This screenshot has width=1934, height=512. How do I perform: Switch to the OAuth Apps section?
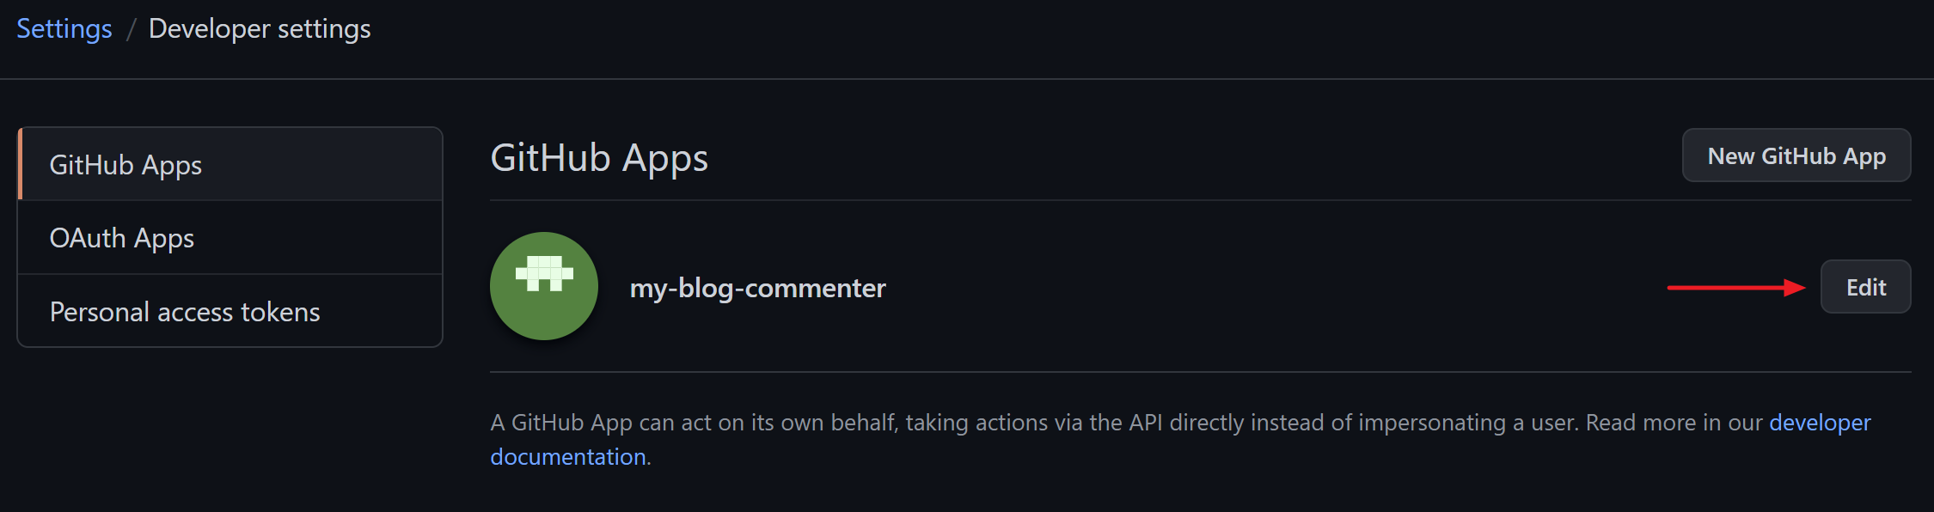point(230,238)
